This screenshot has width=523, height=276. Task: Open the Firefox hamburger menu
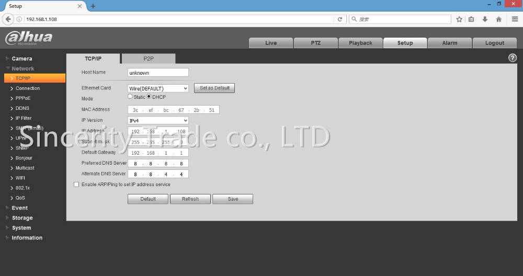click(x=515, y=19)
